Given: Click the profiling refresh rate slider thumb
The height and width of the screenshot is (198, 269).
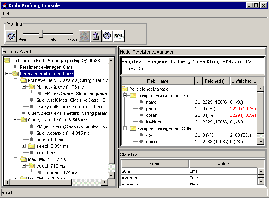Looking at the screenshot, I should 41,34.
